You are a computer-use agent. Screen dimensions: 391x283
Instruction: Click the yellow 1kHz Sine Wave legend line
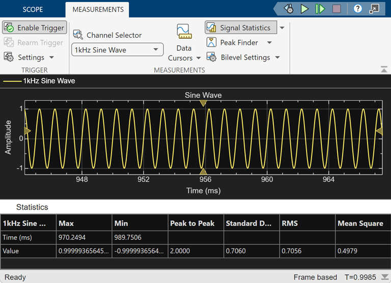(12, 81)
